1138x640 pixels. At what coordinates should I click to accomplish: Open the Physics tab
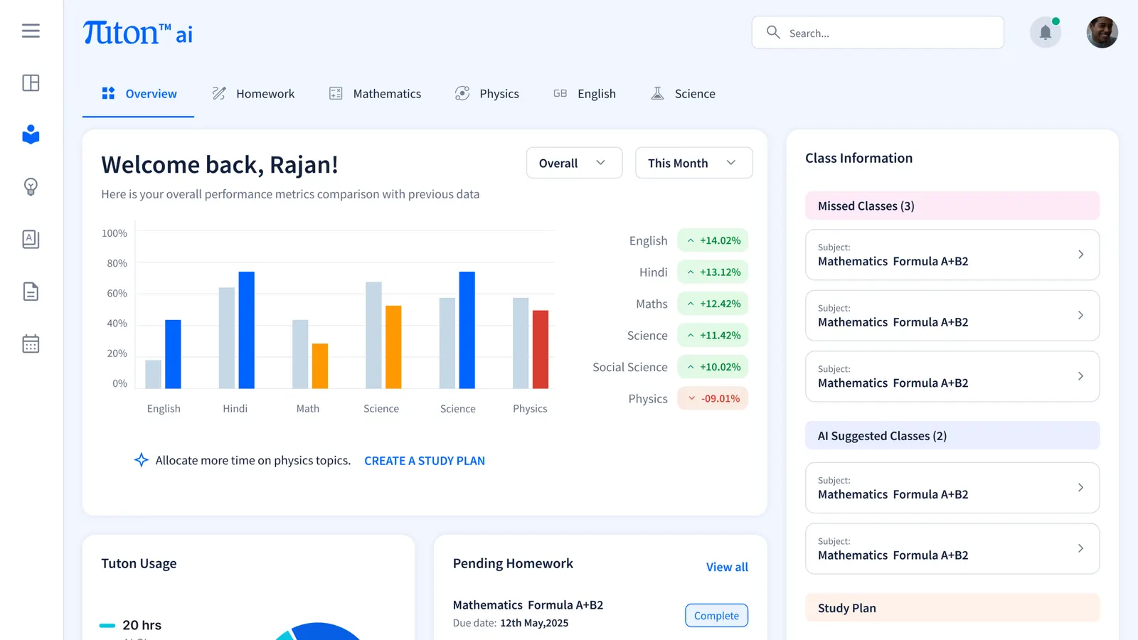coord(487,94)
